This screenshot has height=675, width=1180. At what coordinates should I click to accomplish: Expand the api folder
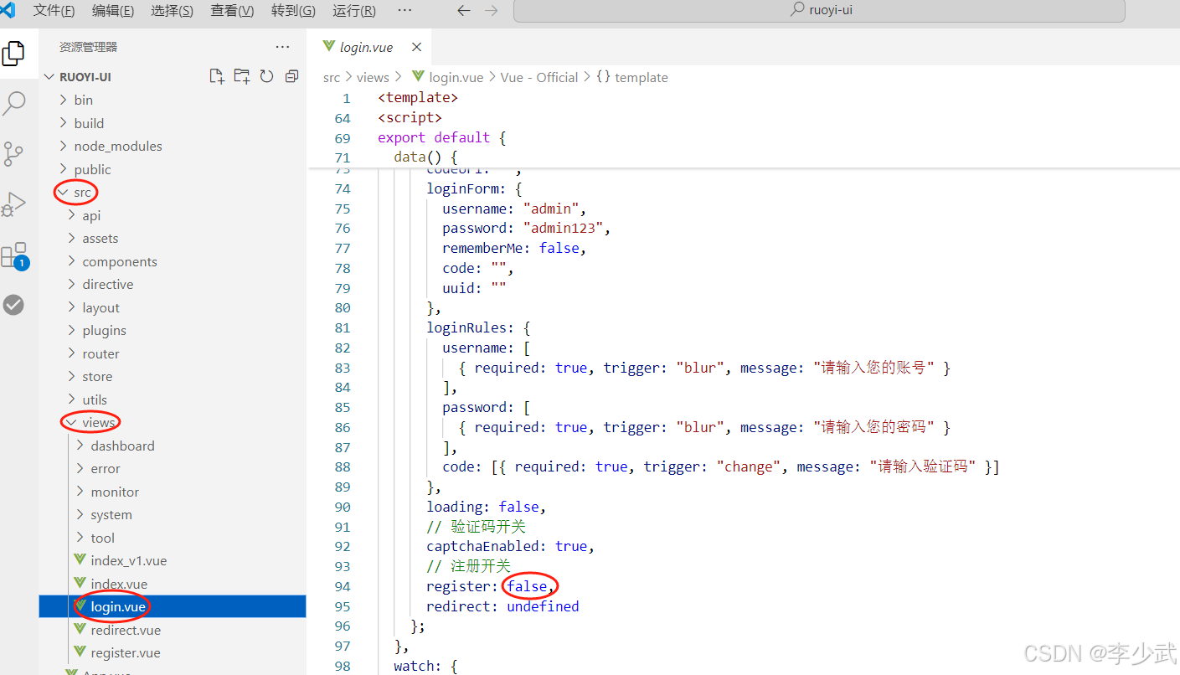pos(173,215)
